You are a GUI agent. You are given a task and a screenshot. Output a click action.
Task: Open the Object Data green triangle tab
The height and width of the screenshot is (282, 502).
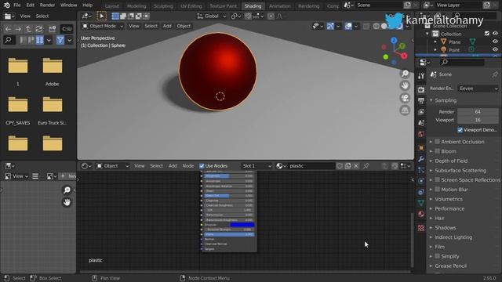(x=421, y=203)
